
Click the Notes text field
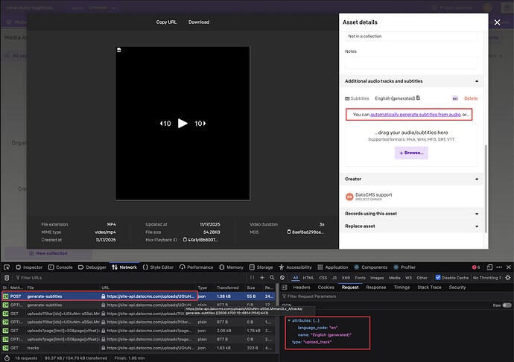[410, 63]
